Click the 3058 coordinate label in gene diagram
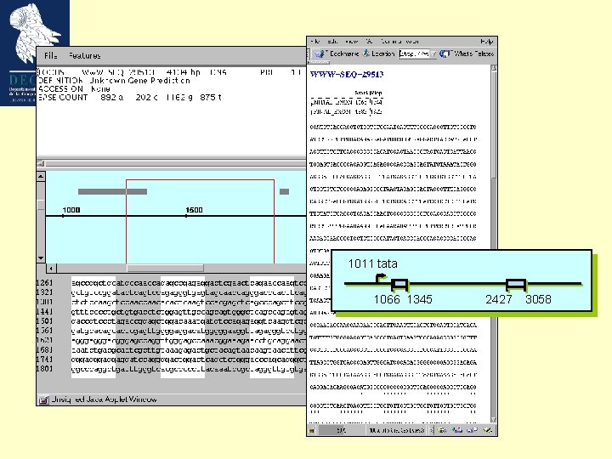 click(538, 299)
